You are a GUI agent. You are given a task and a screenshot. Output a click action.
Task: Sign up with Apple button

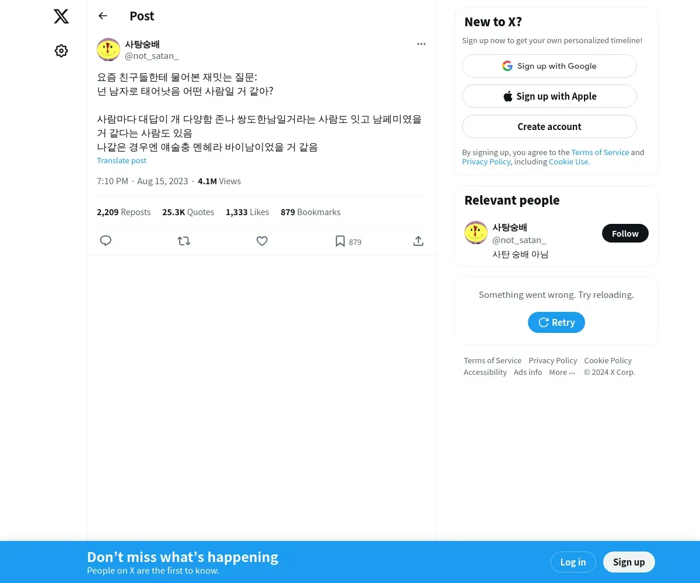point(549,96)
